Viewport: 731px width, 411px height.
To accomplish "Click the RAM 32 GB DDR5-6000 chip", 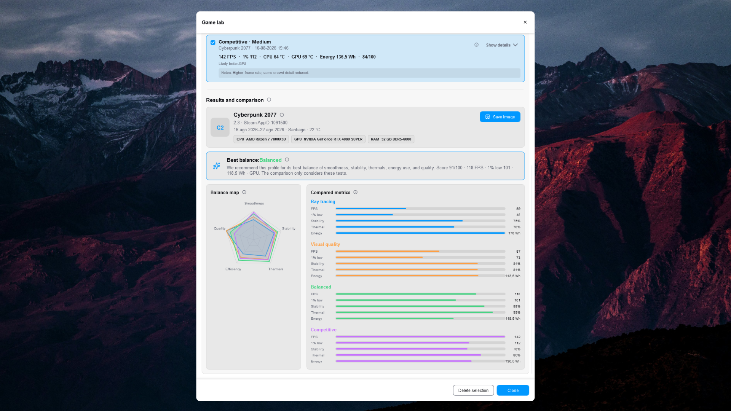I will point(391,139).
